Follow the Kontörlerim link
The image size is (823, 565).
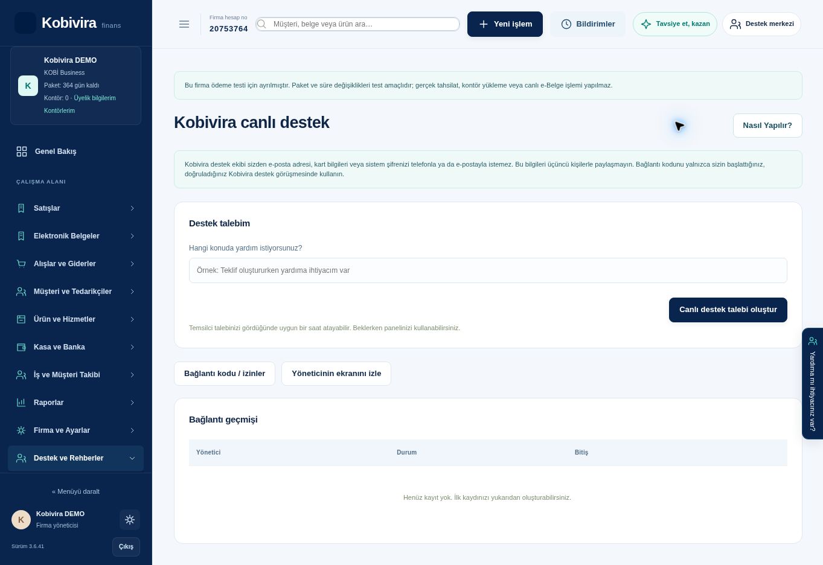pos(59,111)
